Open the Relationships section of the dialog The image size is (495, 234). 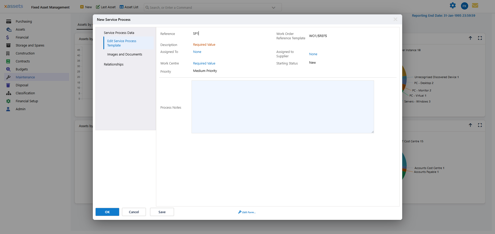113,64
